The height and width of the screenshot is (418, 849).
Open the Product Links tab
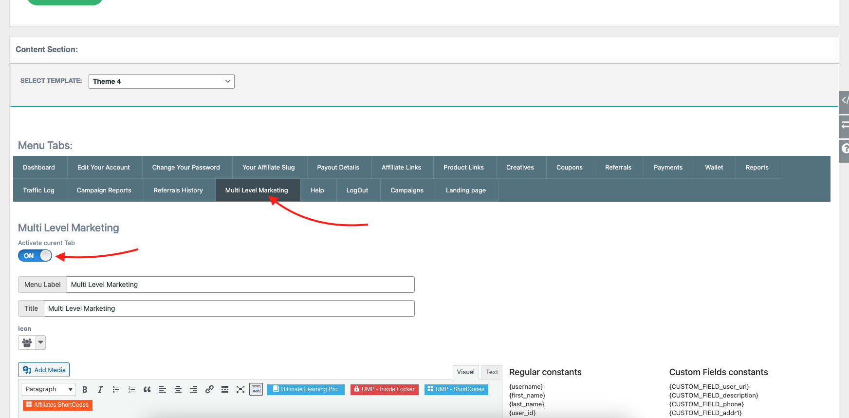tap(464, 168)
